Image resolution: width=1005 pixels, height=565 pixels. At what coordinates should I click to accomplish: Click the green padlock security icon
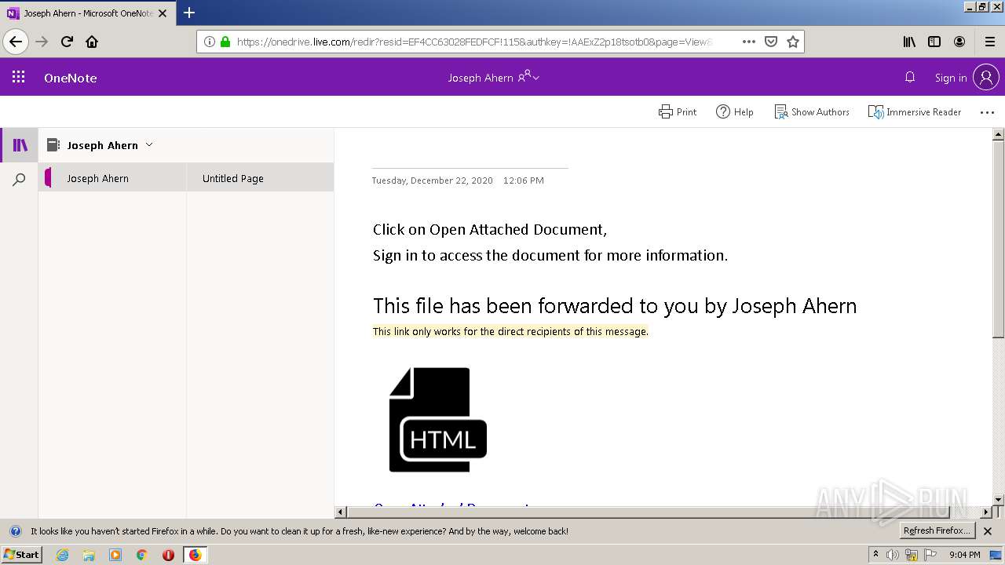click(x=225, y=42)
